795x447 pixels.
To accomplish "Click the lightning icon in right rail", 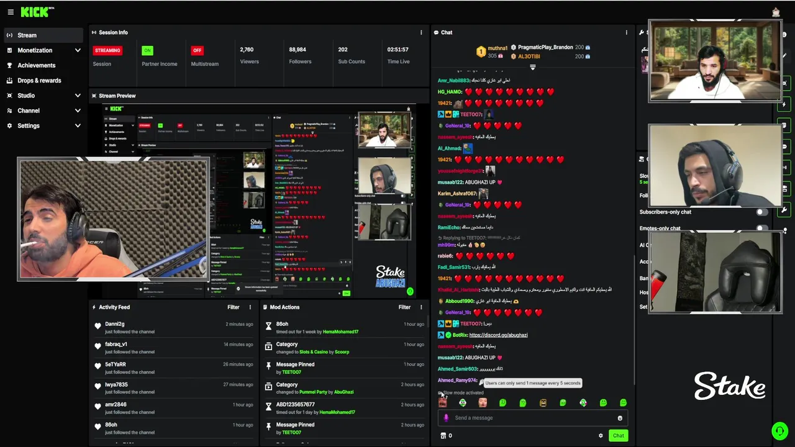I will pos(785,104).
